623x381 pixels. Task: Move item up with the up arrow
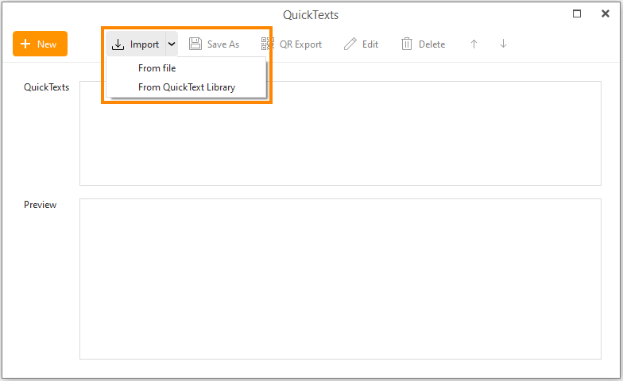coord(474,44)
